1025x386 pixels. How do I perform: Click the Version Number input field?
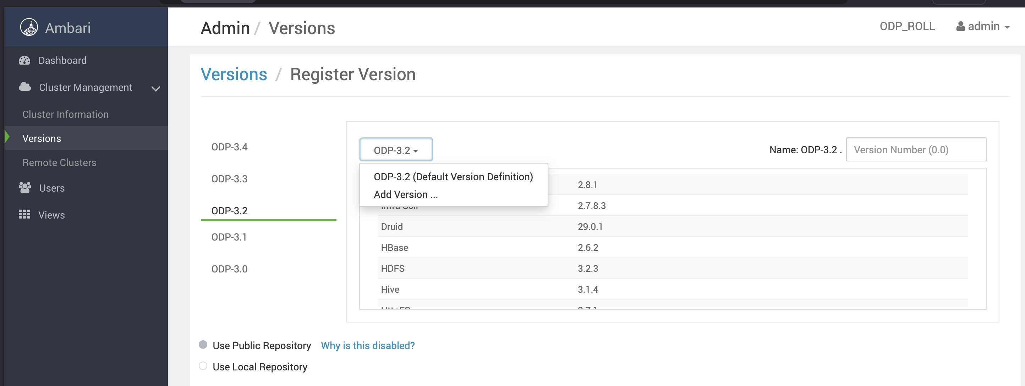pos(916,150)
